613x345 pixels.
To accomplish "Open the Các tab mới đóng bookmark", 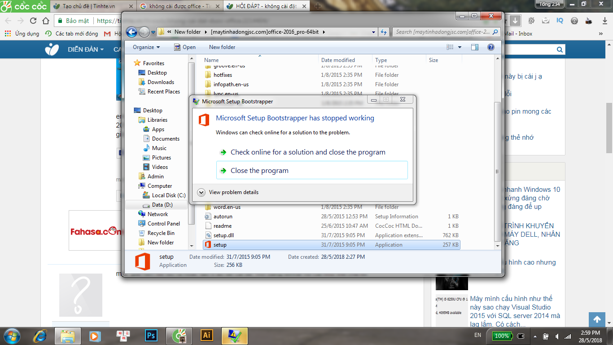I will pyautogui.click(x=71, y=34).
